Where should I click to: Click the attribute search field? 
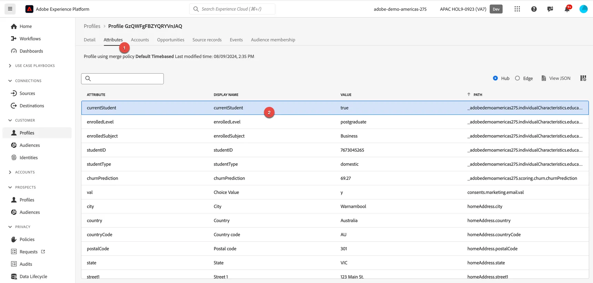click(122, 79)
